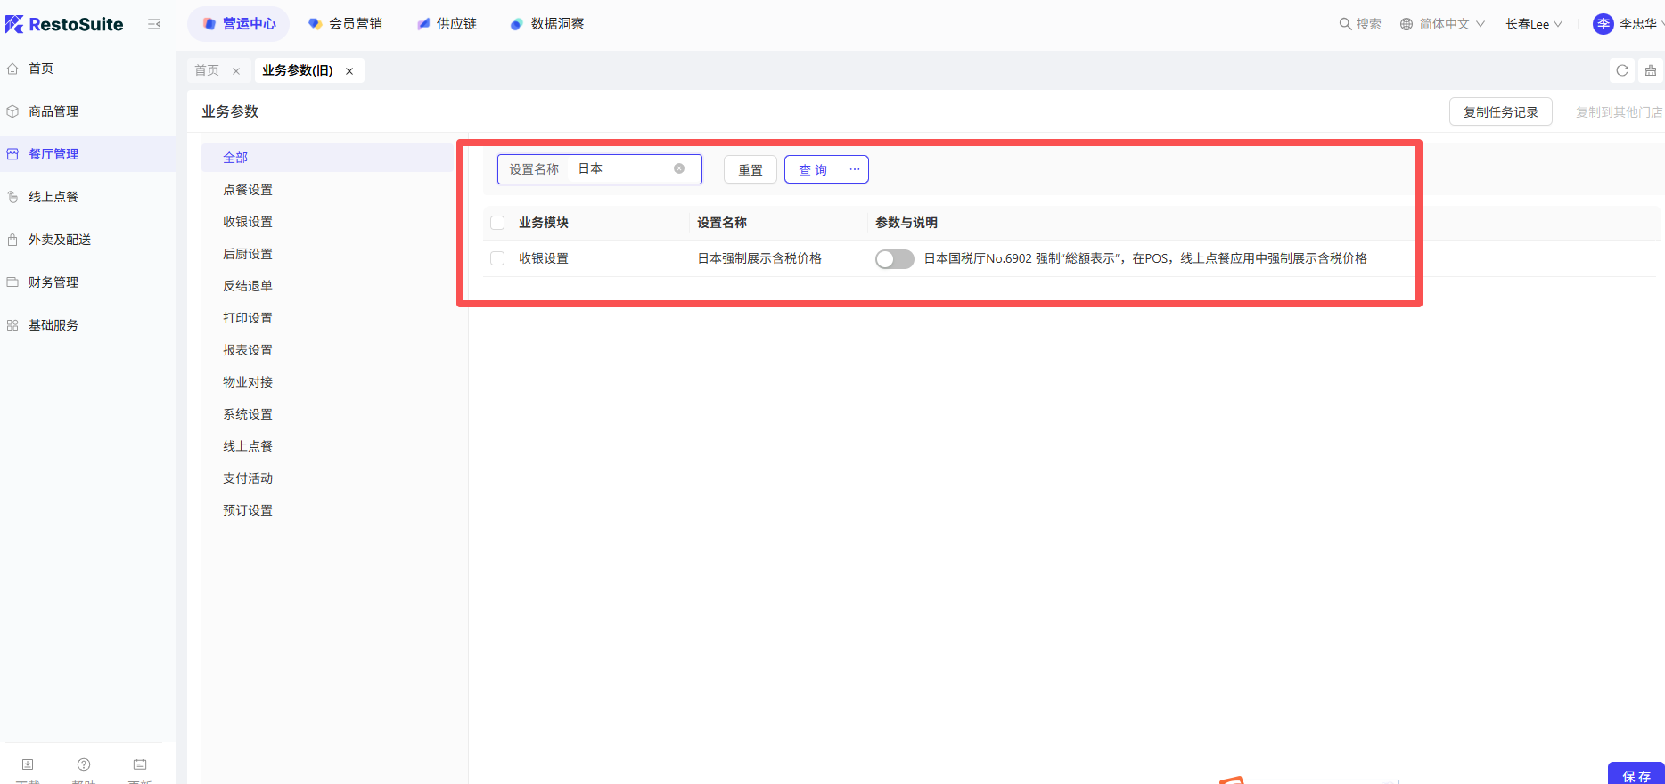Click the RestoSuite logo
Image resolution: width=1665 pixels, height=784 pixels.
coord(64,24)
